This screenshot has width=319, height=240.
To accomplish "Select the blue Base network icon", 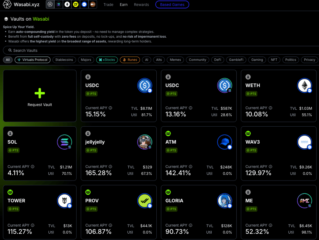I will coord(84,4).
